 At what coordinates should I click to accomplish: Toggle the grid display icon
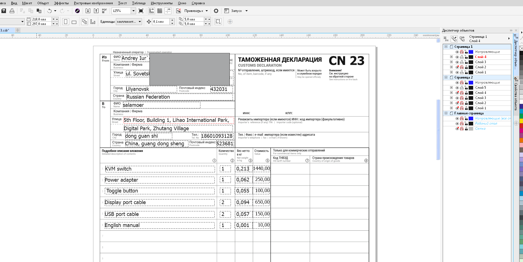(160, 11)
